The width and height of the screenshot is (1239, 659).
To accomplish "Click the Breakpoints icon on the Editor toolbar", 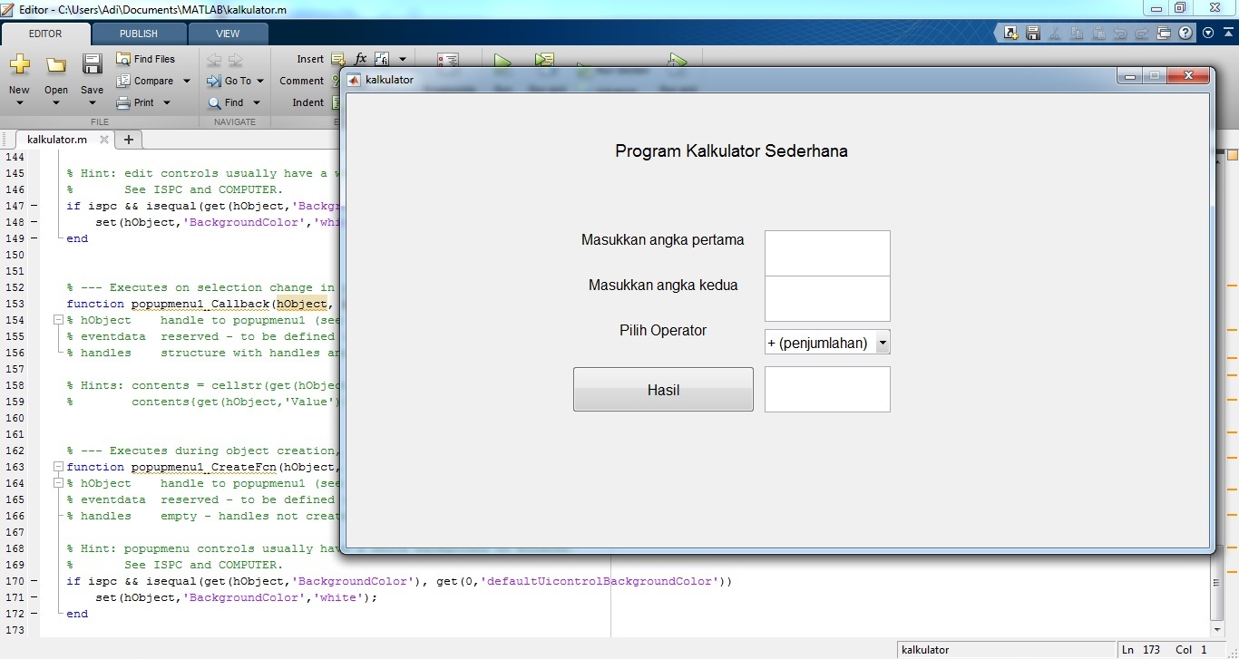I will point(447,59).
